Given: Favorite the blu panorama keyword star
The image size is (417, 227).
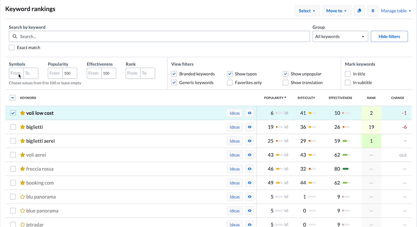Looking at the screenshot, I should [23, 197].
